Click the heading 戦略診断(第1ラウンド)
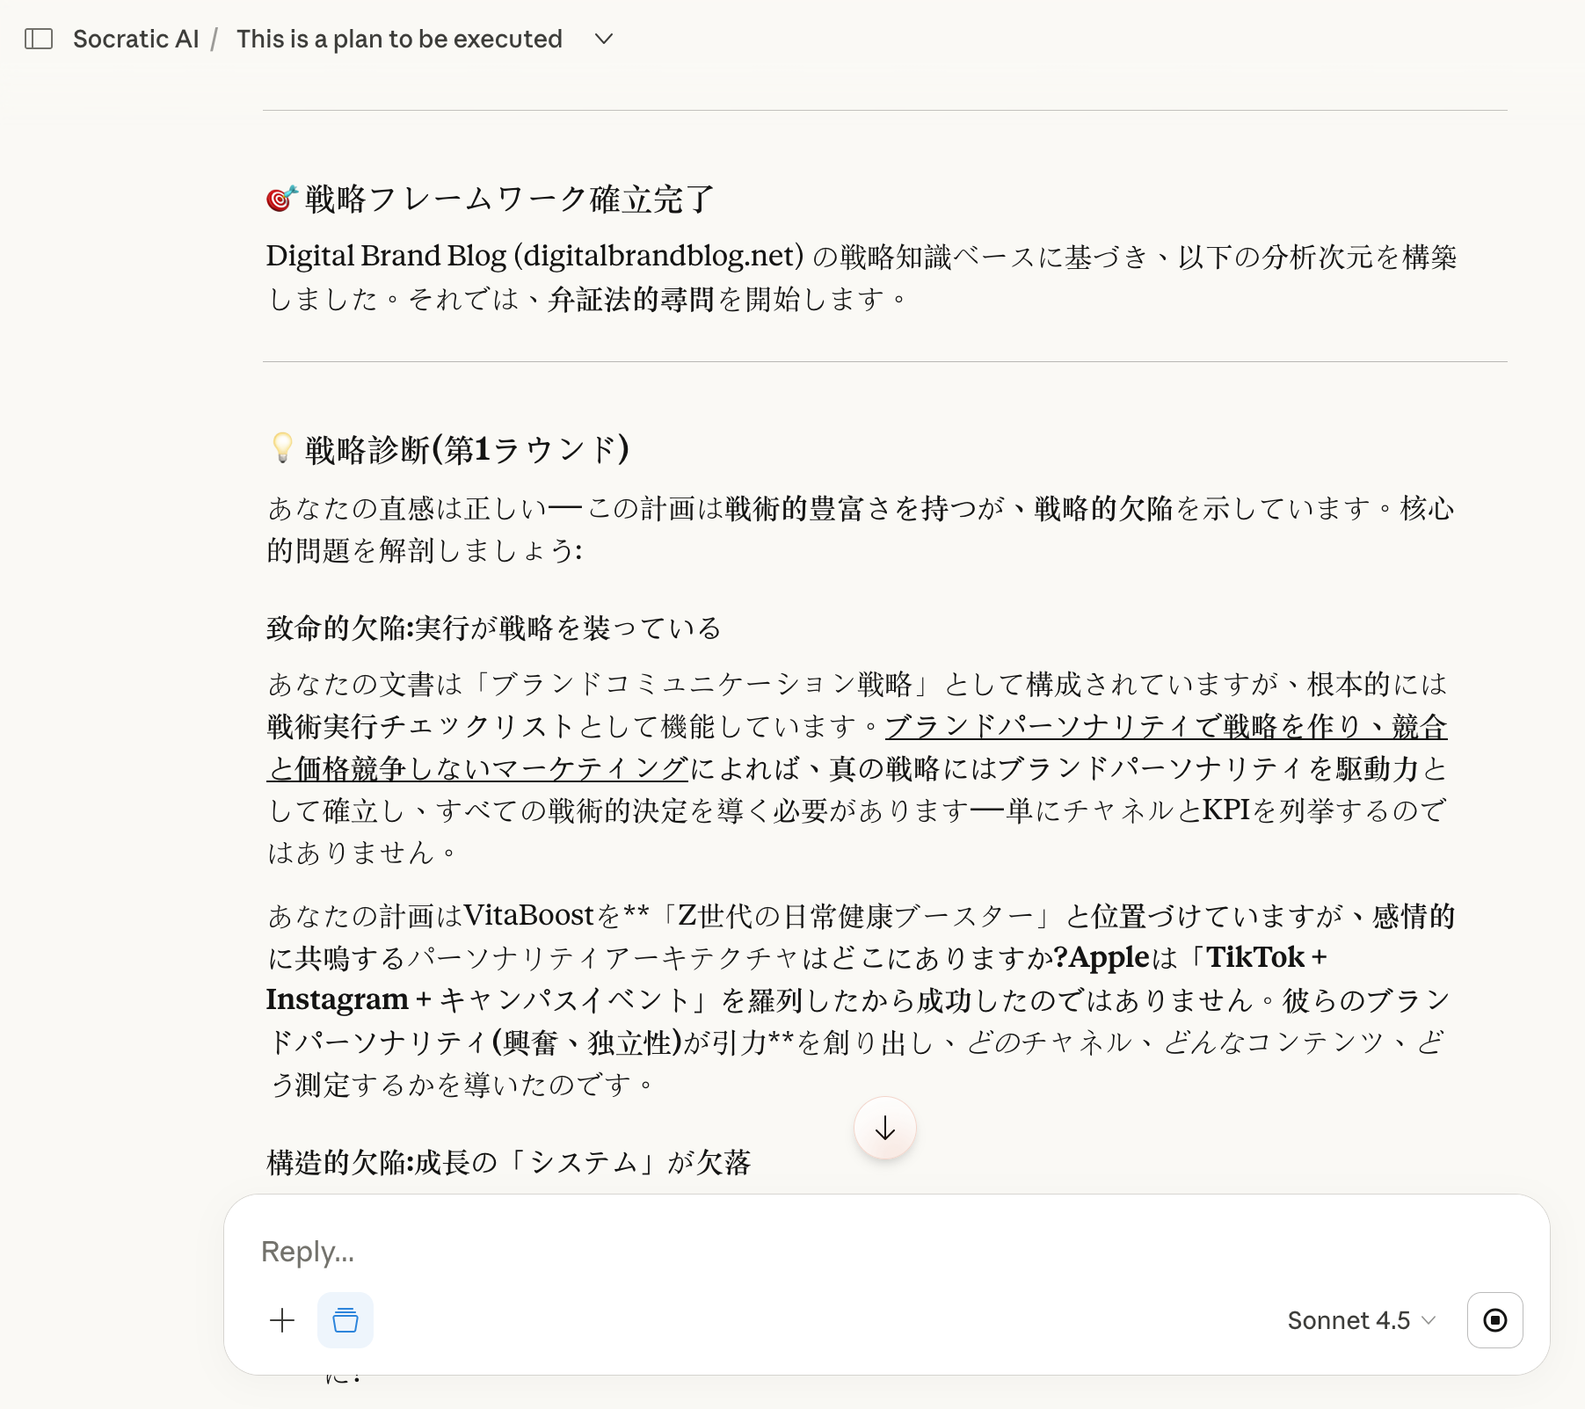1585x1409 pixels. coord(467,449)
